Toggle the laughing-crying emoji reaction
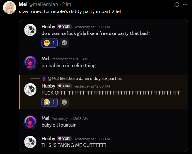192x154 pixels. coord(49,102)
